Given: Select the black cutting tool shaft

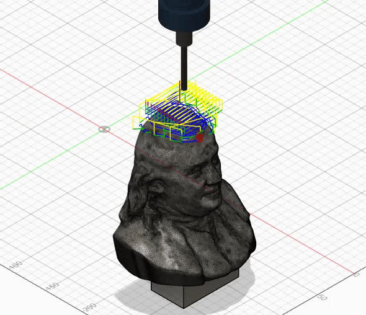Looking at the screenshot, I should (184, 68).
